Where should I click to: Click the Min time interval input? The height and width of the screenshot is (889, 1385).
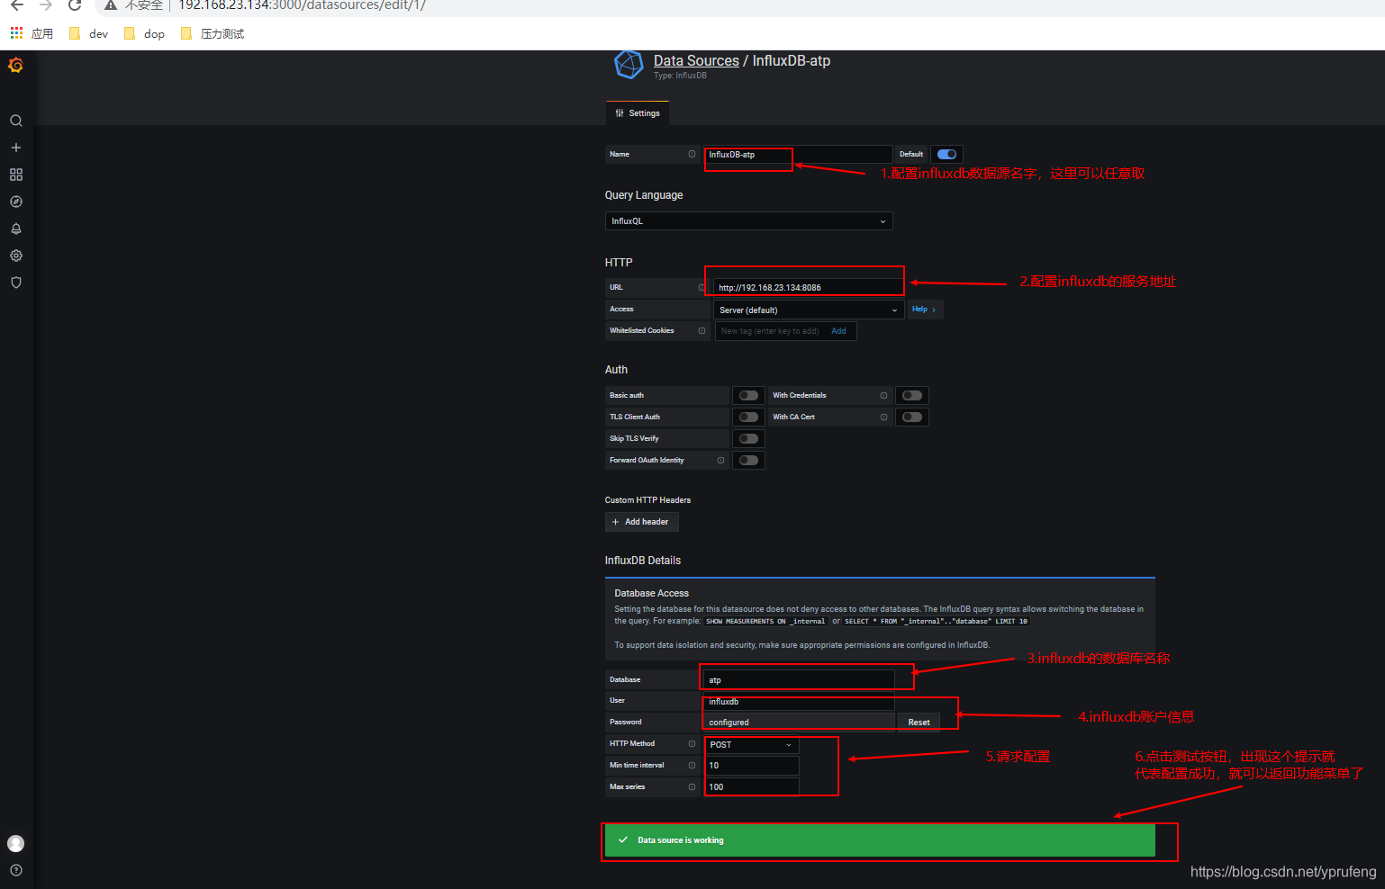click(x=751, y=765)
